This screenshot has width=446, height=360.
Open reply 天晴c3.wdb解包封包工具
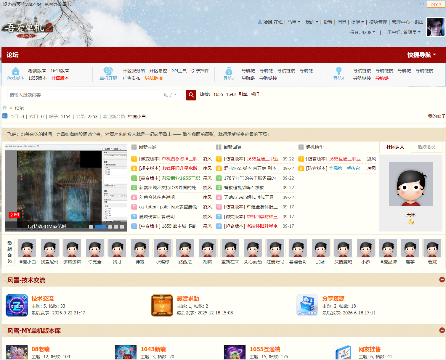tap(249, 197)
